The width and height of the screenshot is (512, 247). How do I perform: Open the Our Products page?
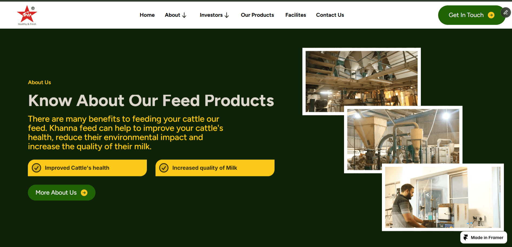(257, 15)
